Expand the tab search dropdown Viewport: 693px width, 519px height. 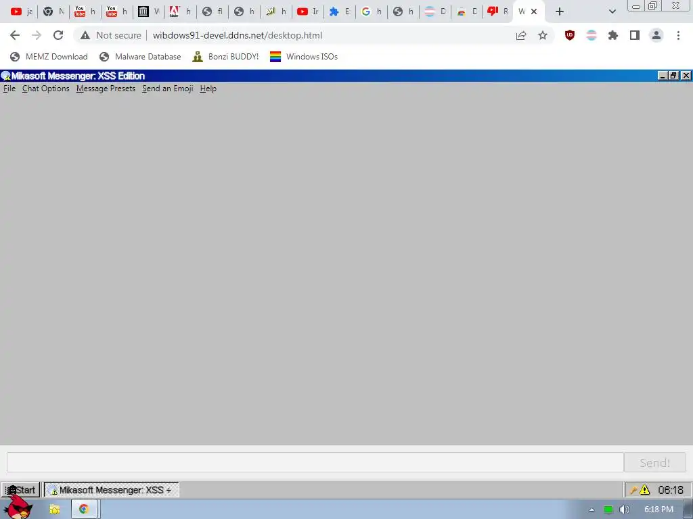[612, 11]
